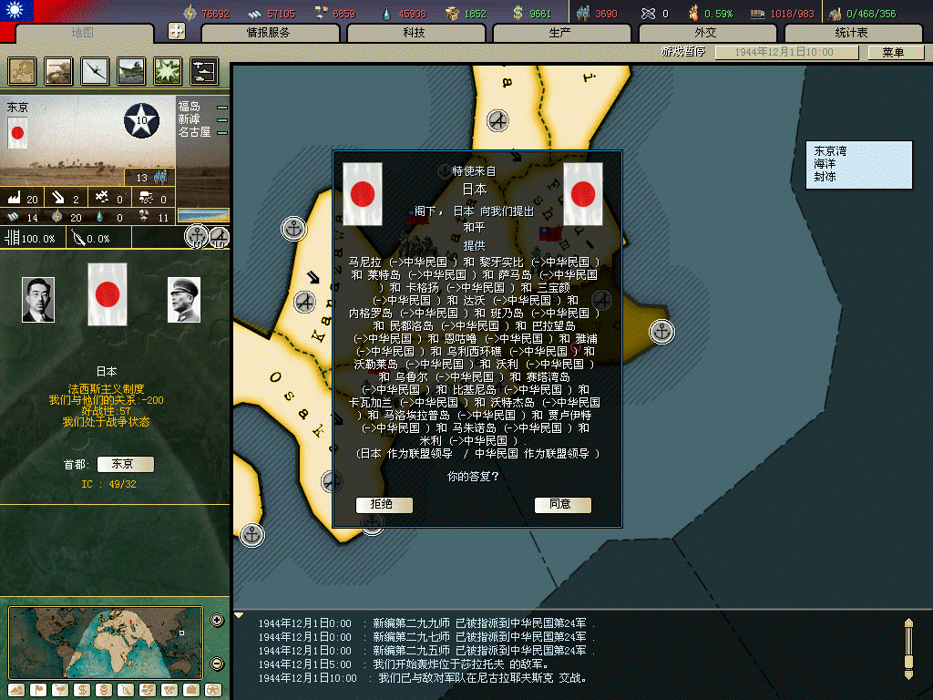933x700 pixels.
Task: Open the 情报服务 intelligence tab
Action: point(269,33)
